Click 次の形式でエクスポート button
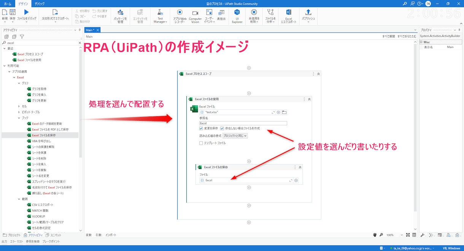 [55, 15]
